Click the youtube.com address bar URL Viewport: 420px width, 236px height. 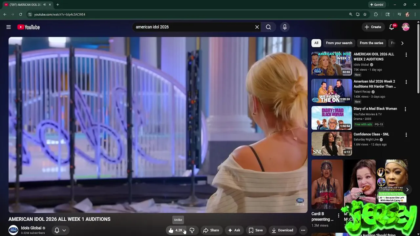[x=60, y=14]
